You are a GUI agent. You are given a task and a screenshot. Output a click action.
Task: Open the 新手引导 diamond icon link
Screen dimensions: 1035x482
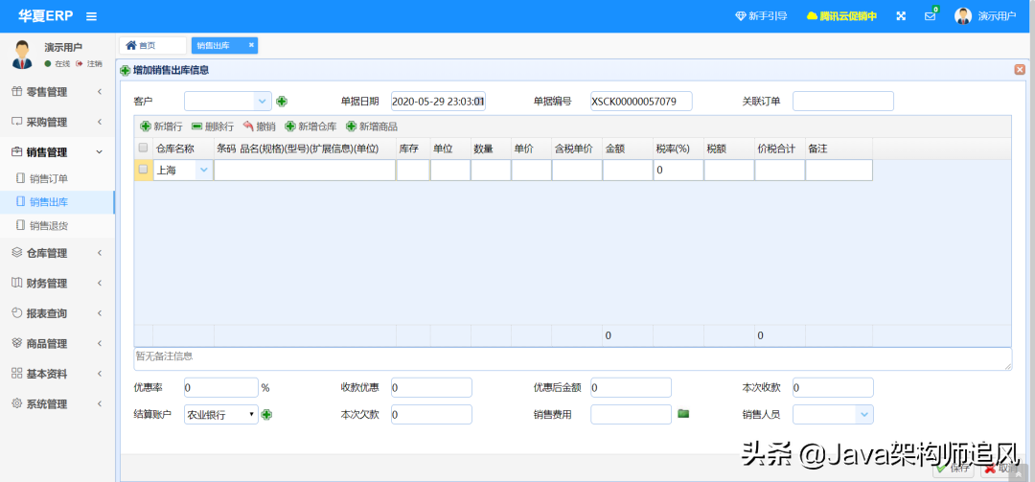click(x=761, y=16)
